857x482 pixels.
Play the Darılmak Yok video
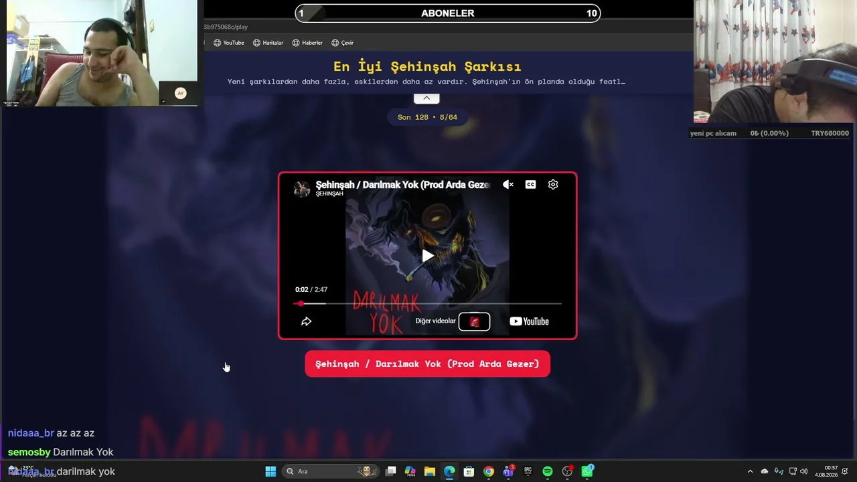[x=427, y=256]
